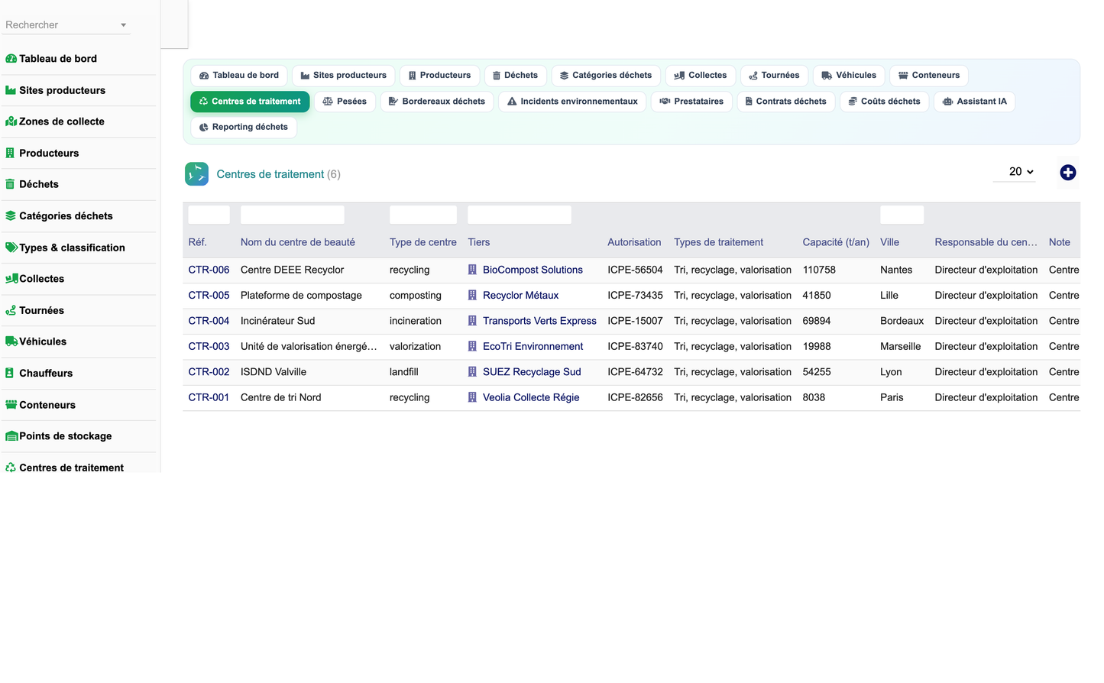This screenshot has height=683, width=1104.
Task: Click the Ville filter input field
Action: pos(902,215)
